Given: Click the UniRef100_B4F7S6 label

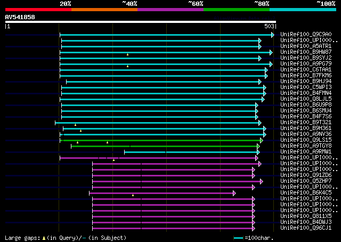Looking at the screenshot, I should pyautogui.click(x=306, y=117).
